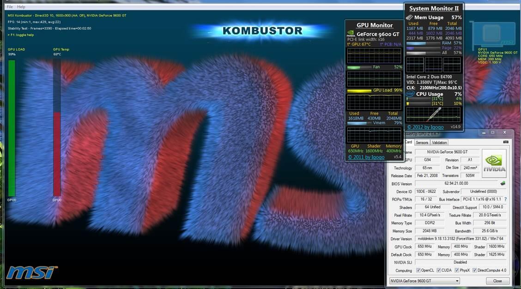The height and width of the screenshot is (289, 521).
Task: Click the 'CLK: 2100MHz(200.0x10.5)' text
Action: [434, 88]
